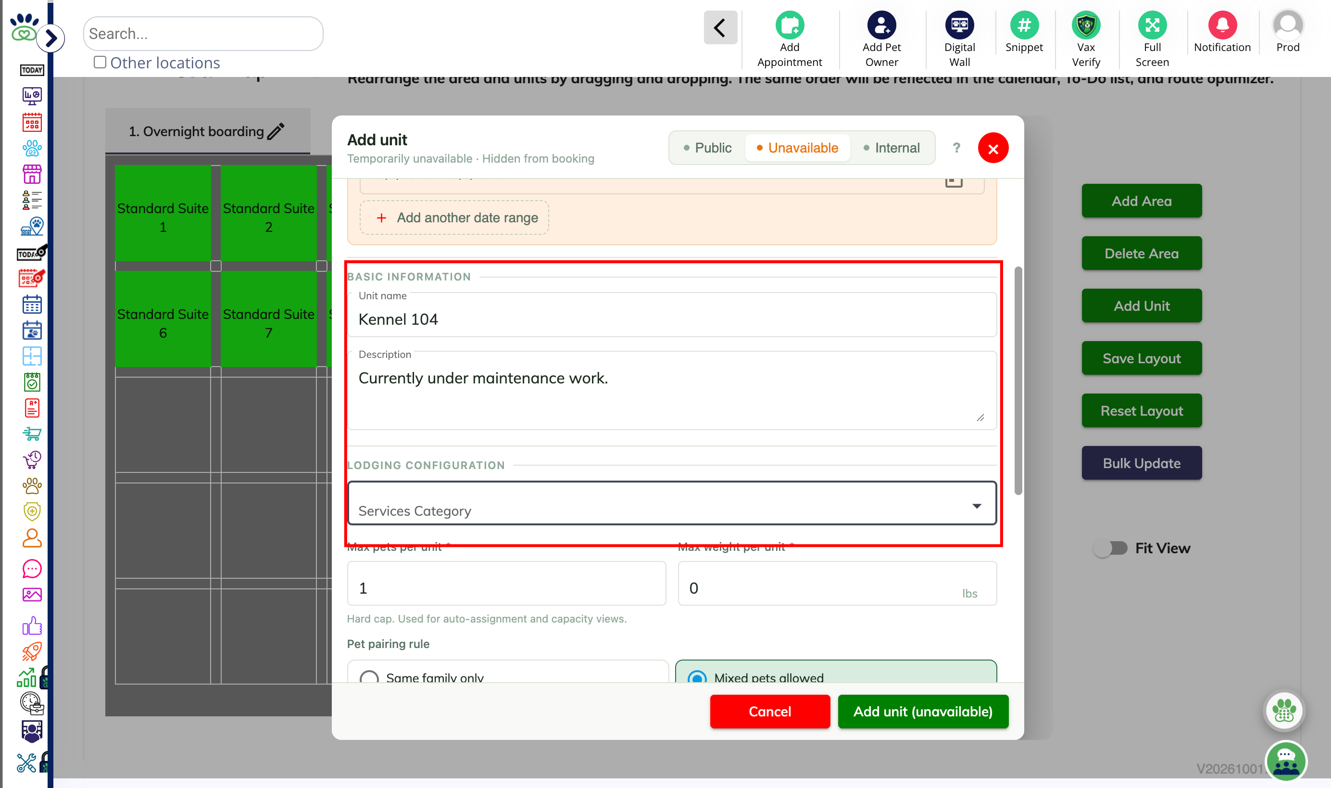This screenshot has width=1331, height=788.
Task: Open the shopping cart icon in sidebar
Action: (32, 434)
